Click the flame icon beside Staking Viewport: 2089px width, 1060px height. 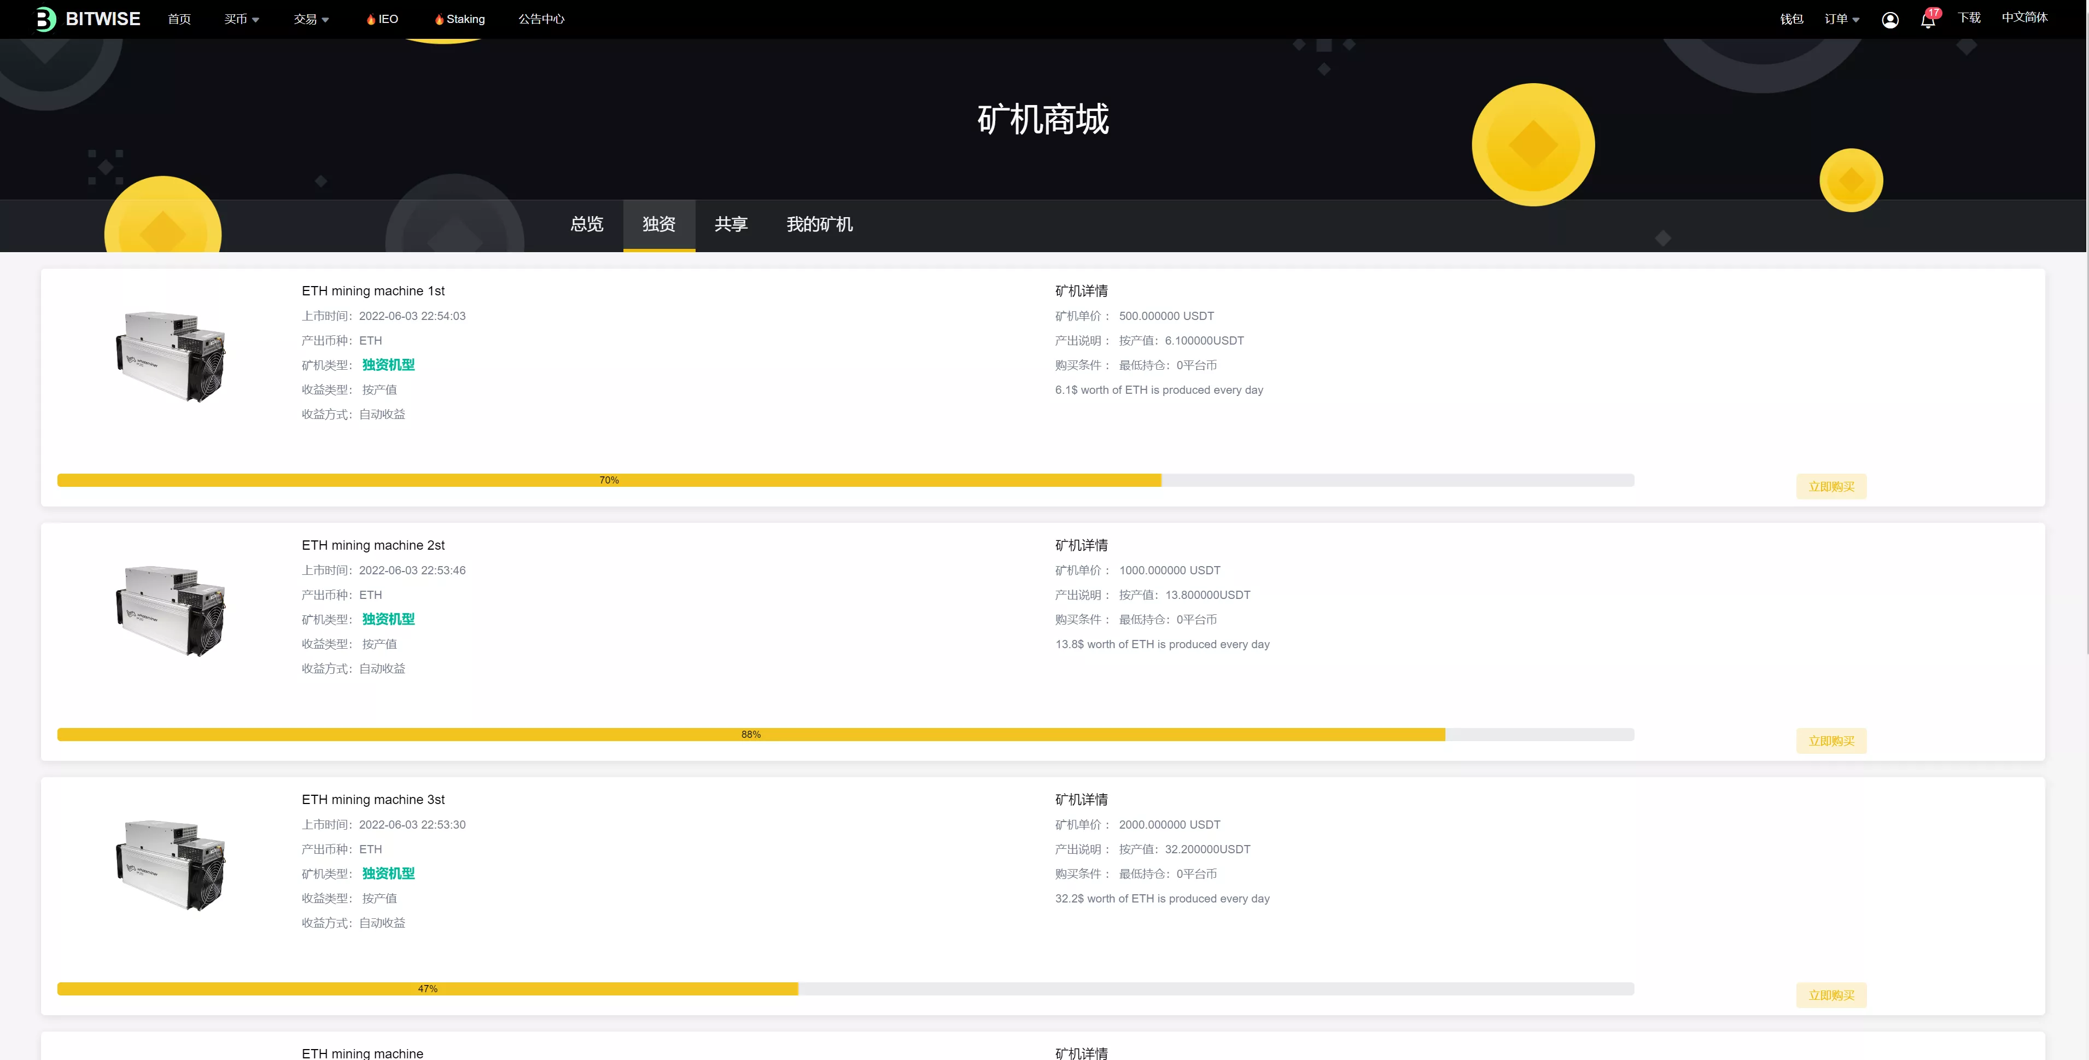[x=439, y=20]
